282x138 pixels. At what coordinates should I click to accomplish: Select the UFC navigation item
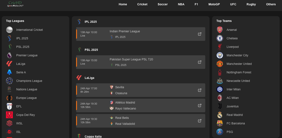tap(233, 4)
